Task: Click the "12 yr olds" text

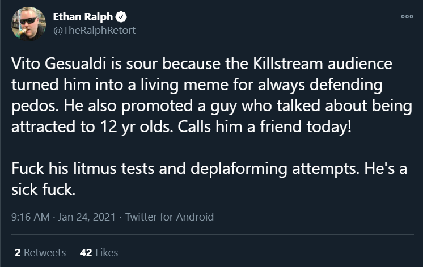Action: (x=137, y=127)
